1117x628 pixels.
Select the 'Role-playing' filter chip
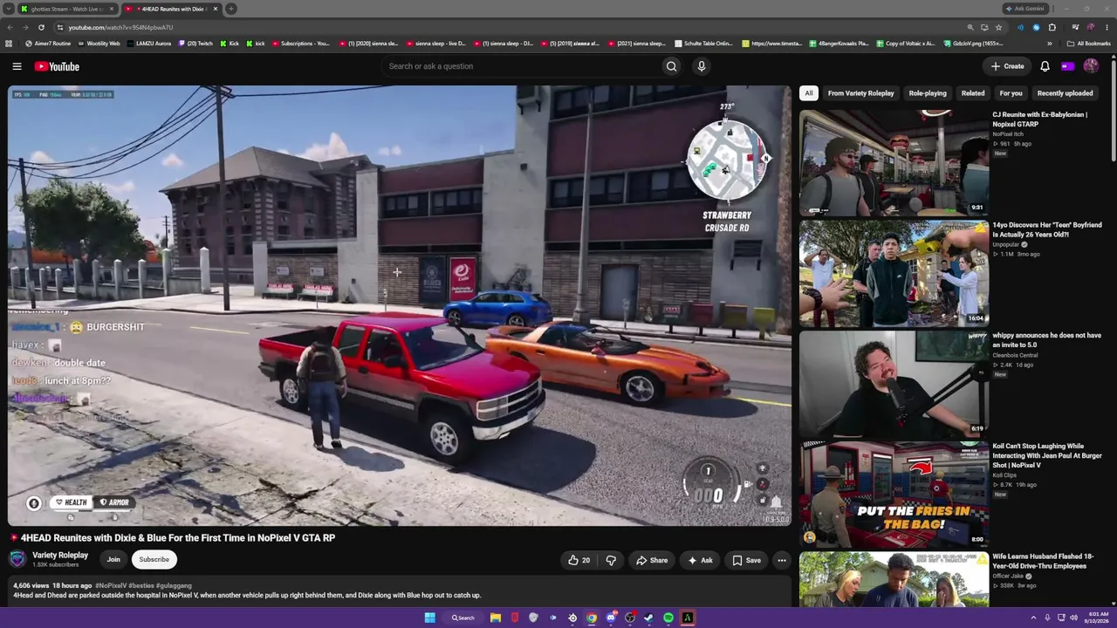pyautogui.click(x=928, y=93)
